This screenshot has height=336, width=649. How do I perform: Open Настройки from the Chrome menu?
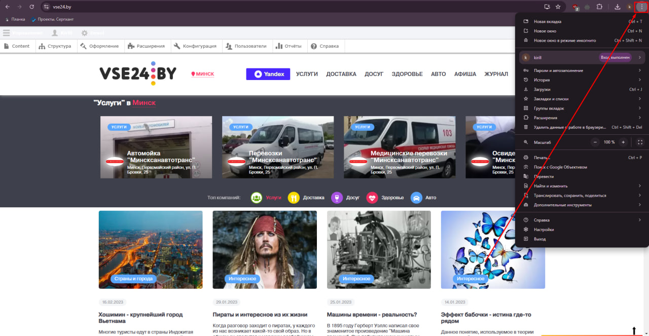544,230
